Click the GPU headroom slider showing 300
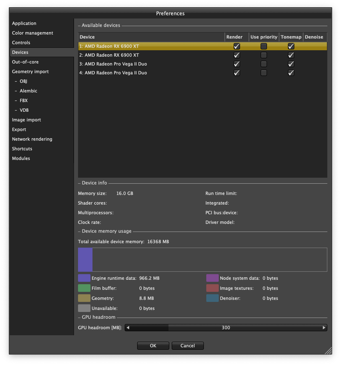The width and height of the screenshot is (341, 365). (226, 328)
